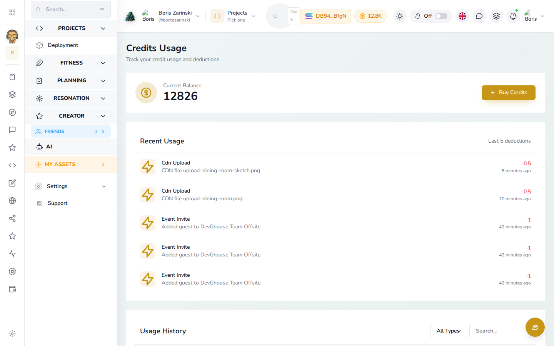Select the dining-room.png Cdn Upload entry

[335, 195]
